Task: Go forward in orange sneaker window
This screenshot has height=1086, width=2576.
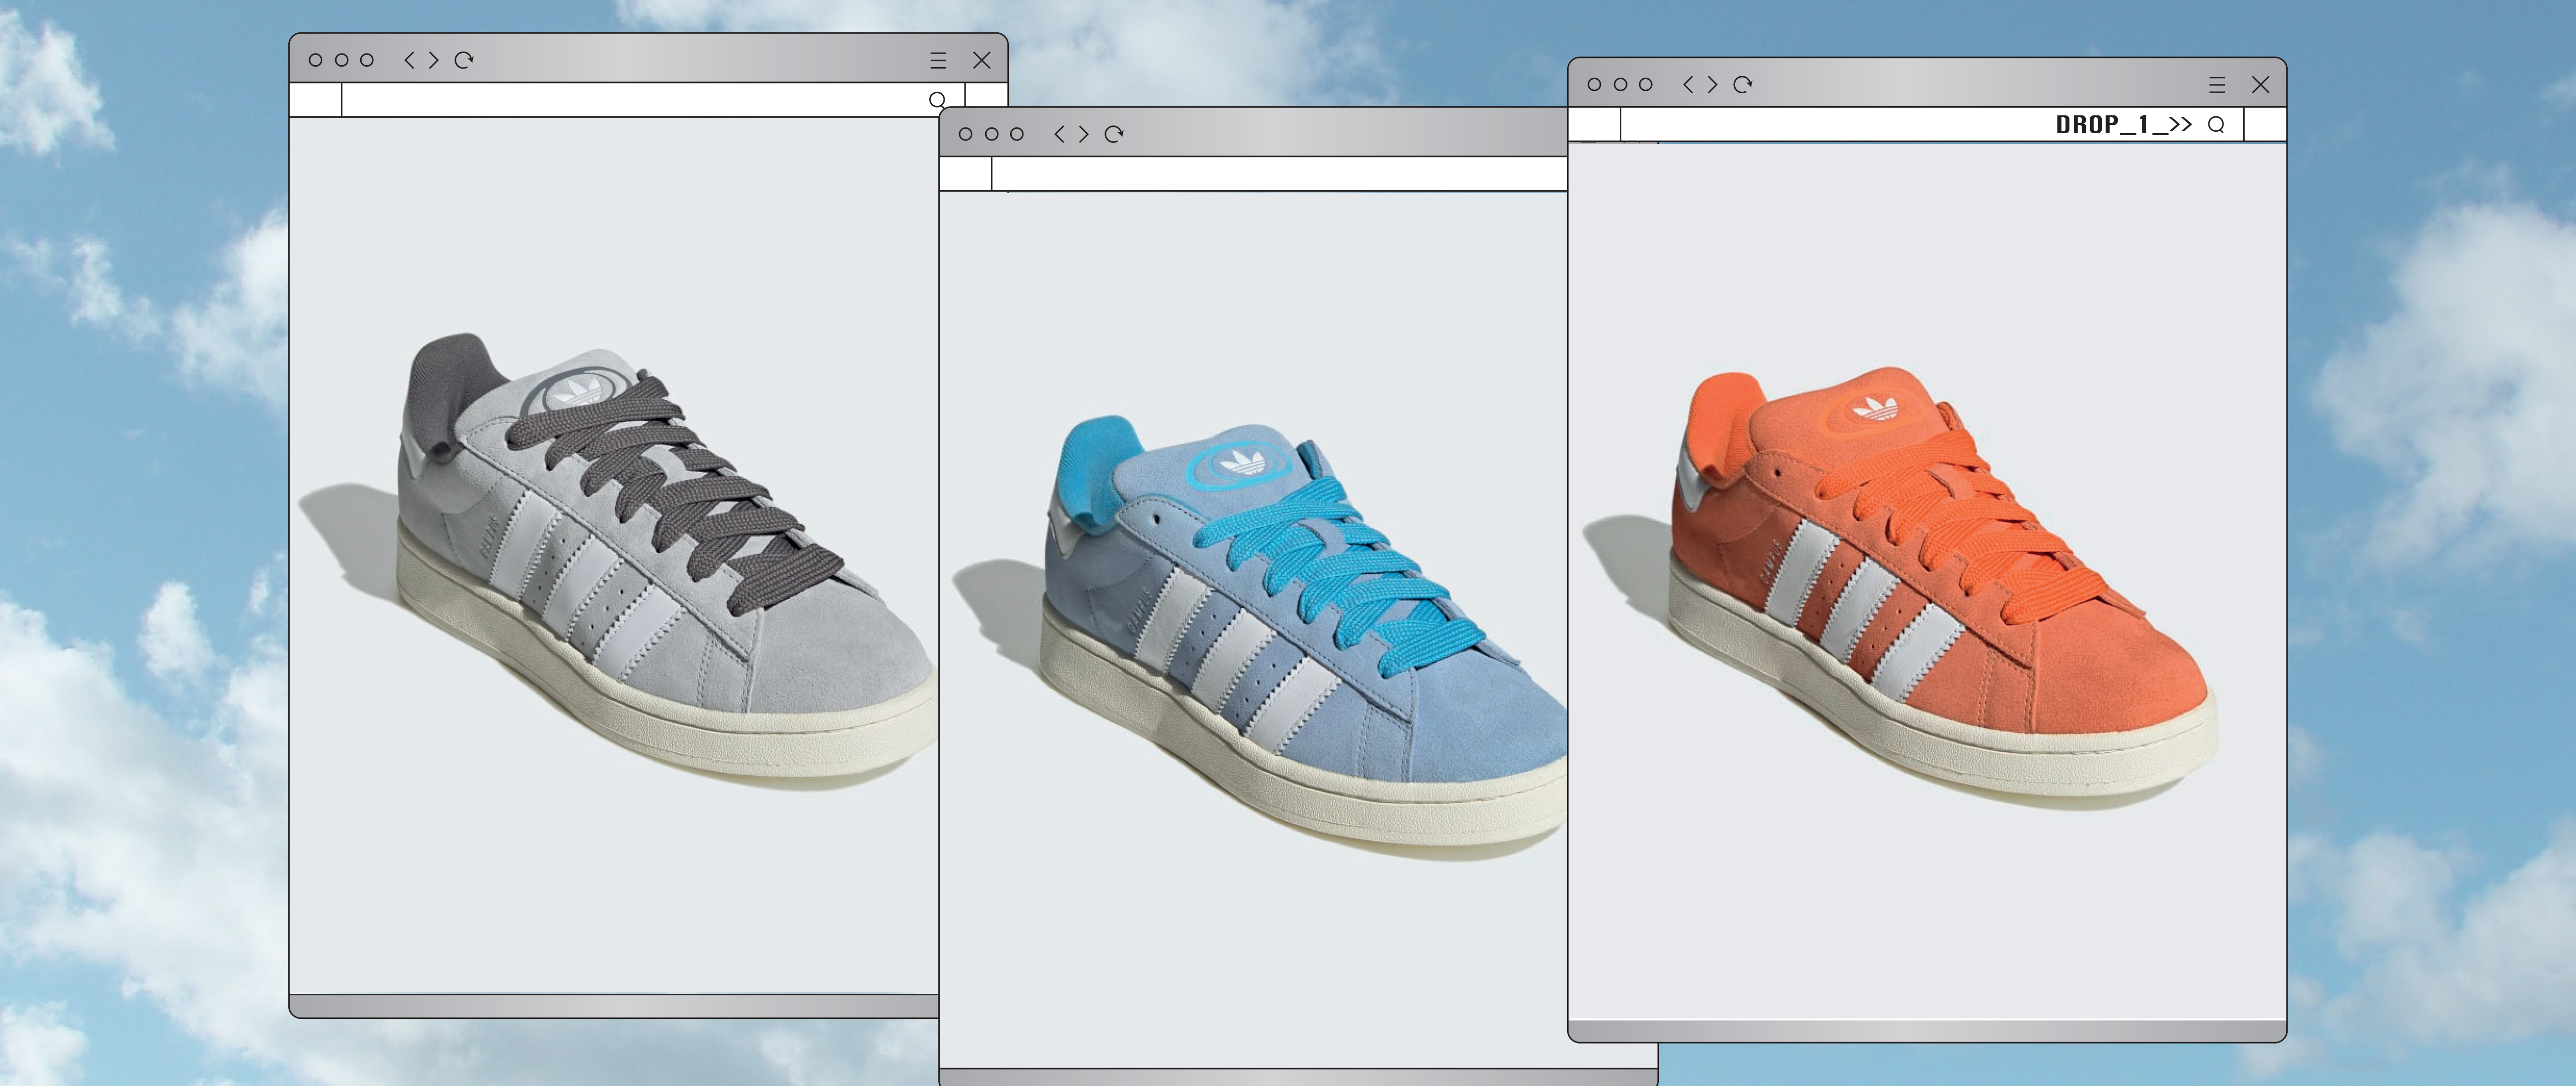Action: (1713, 85)
